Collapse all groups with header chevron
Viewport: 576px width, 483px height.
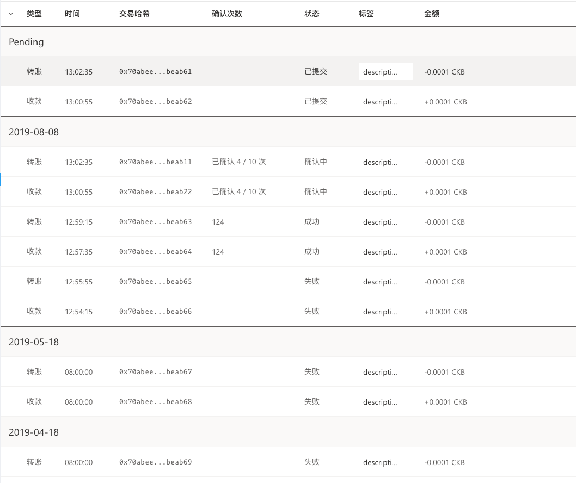click(11, 14)
